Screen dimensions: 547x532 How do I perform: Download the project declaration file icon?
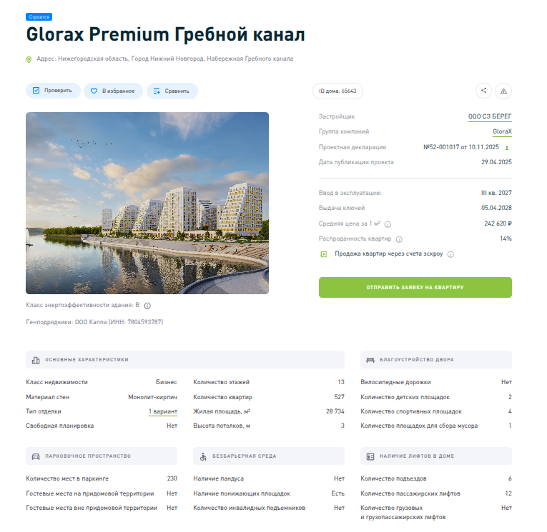click(507, 147)
